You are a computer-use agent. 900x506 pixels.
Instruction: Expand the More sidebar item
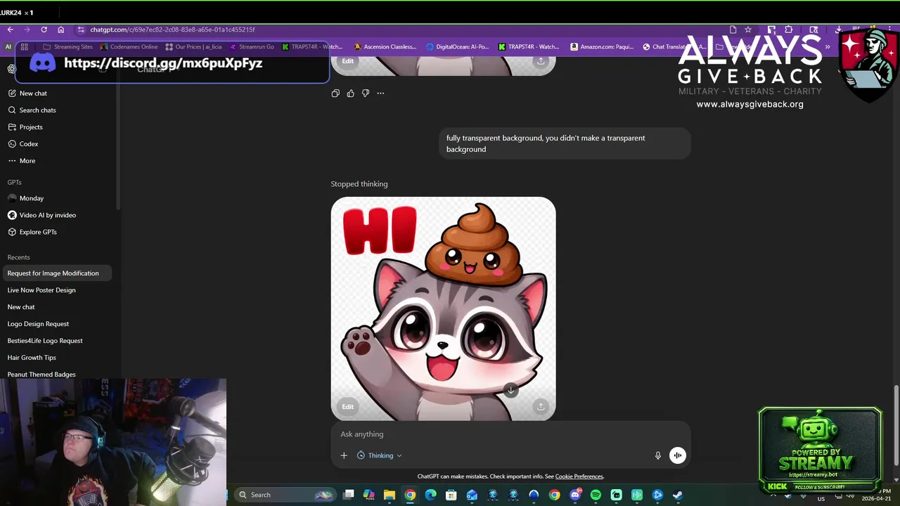click(x=56, y=160)
